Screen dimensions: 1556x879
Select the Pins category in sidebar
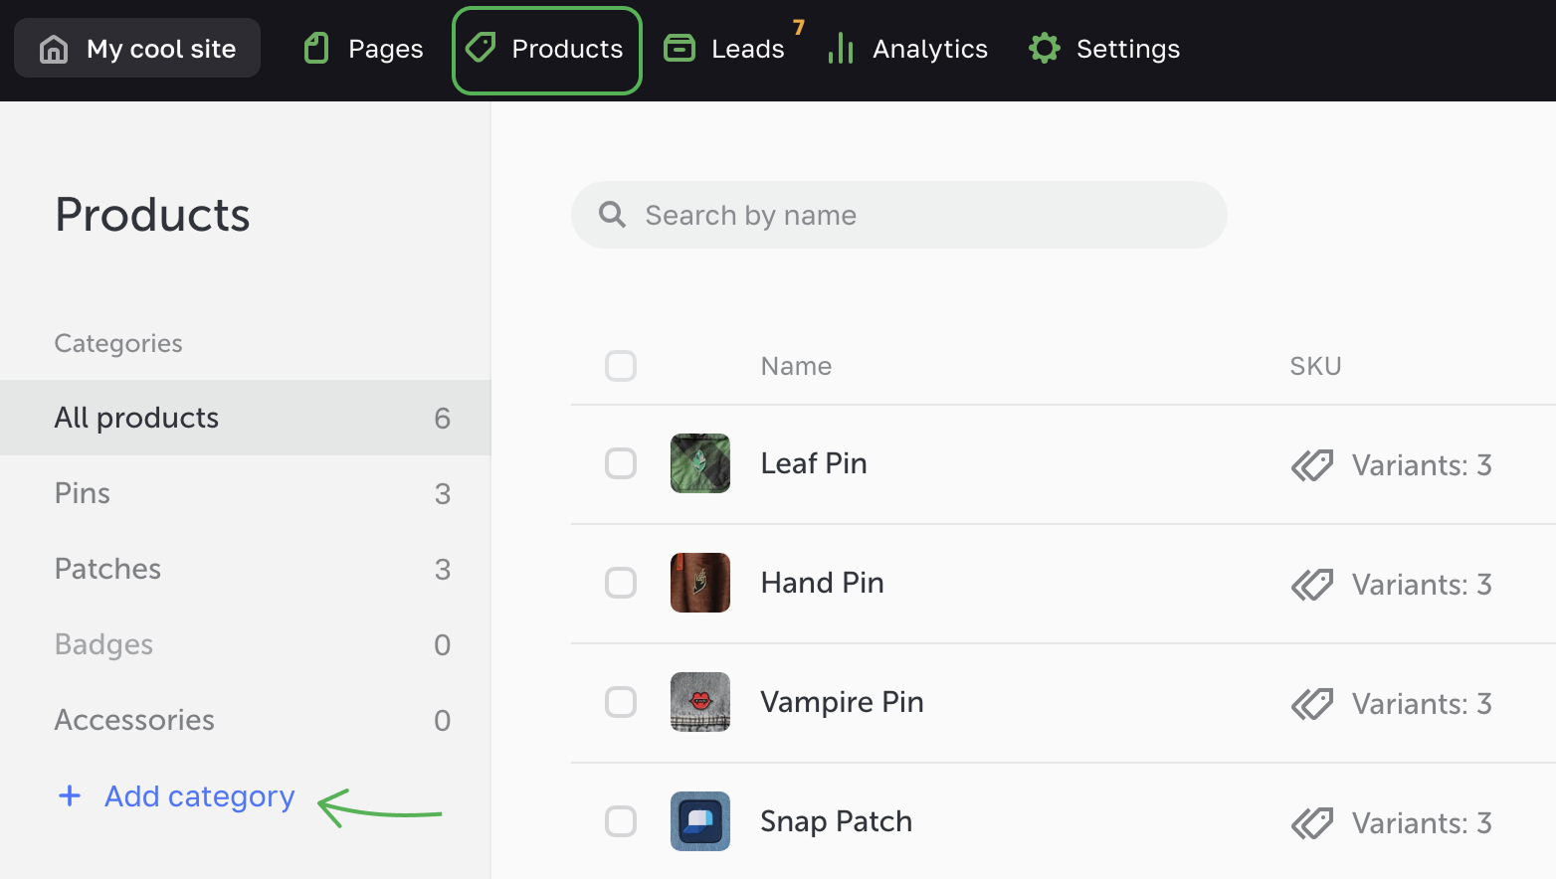tap(83, 493)
